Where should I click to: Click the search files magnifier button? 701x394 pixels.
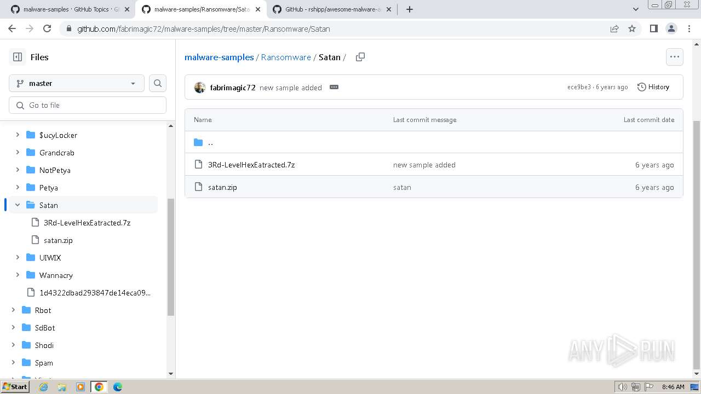(158, 83)
